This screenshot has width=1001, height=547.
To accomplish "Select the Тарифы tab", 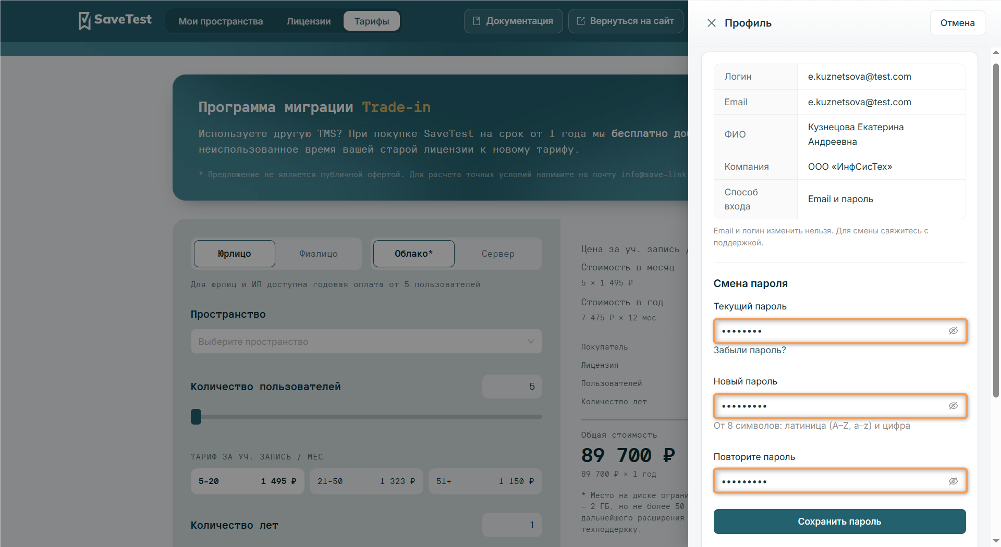I will [372, 21].
